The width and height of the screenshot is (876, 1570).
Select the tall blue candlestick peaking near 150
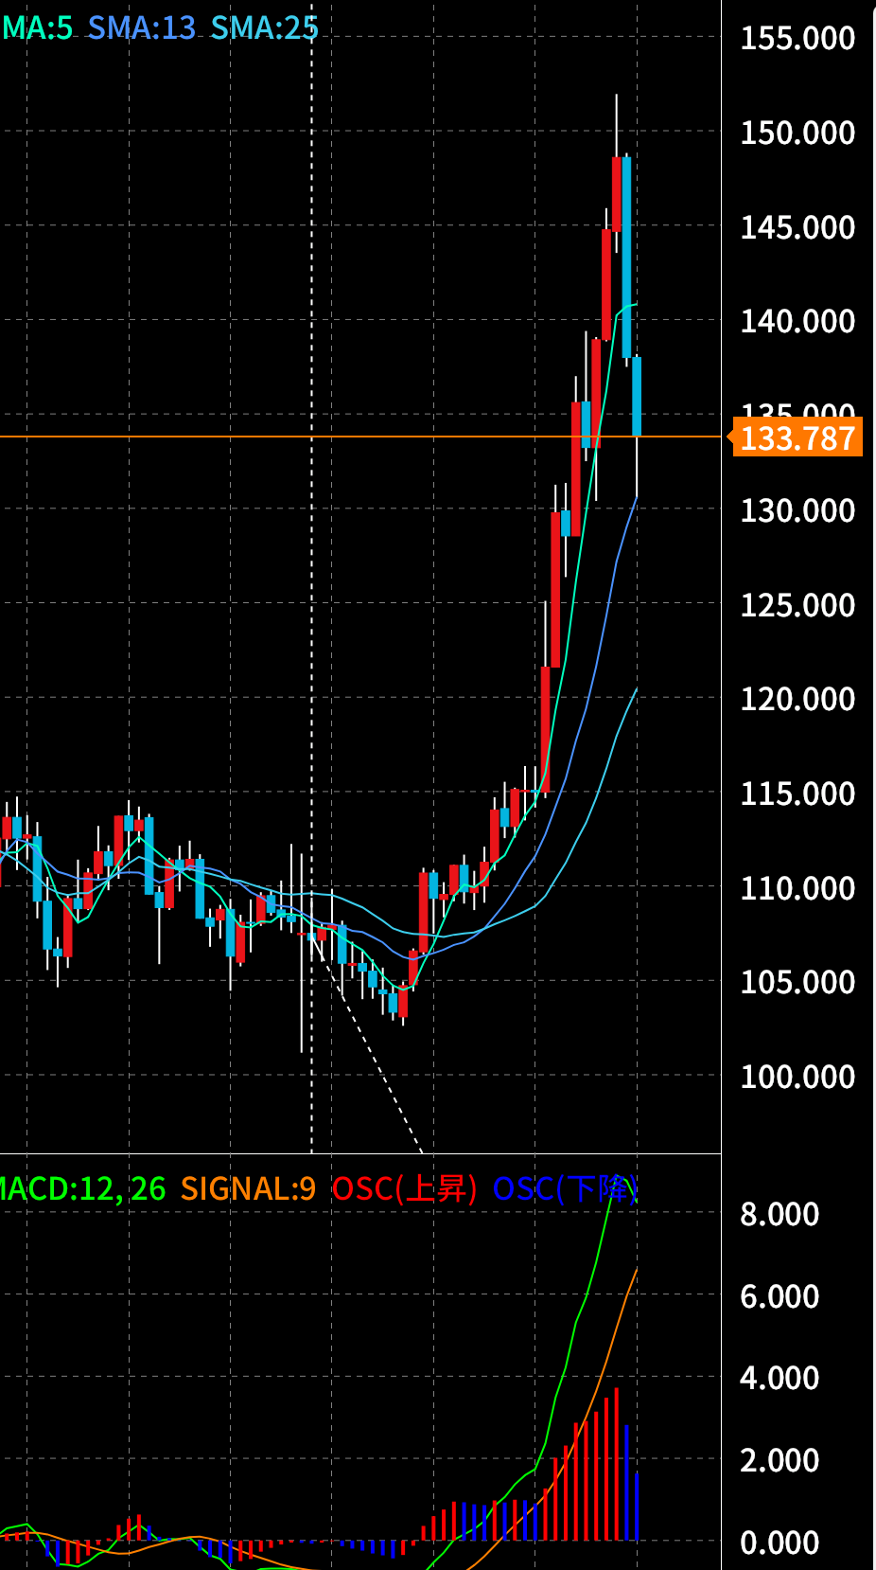(x=626, y=257)
